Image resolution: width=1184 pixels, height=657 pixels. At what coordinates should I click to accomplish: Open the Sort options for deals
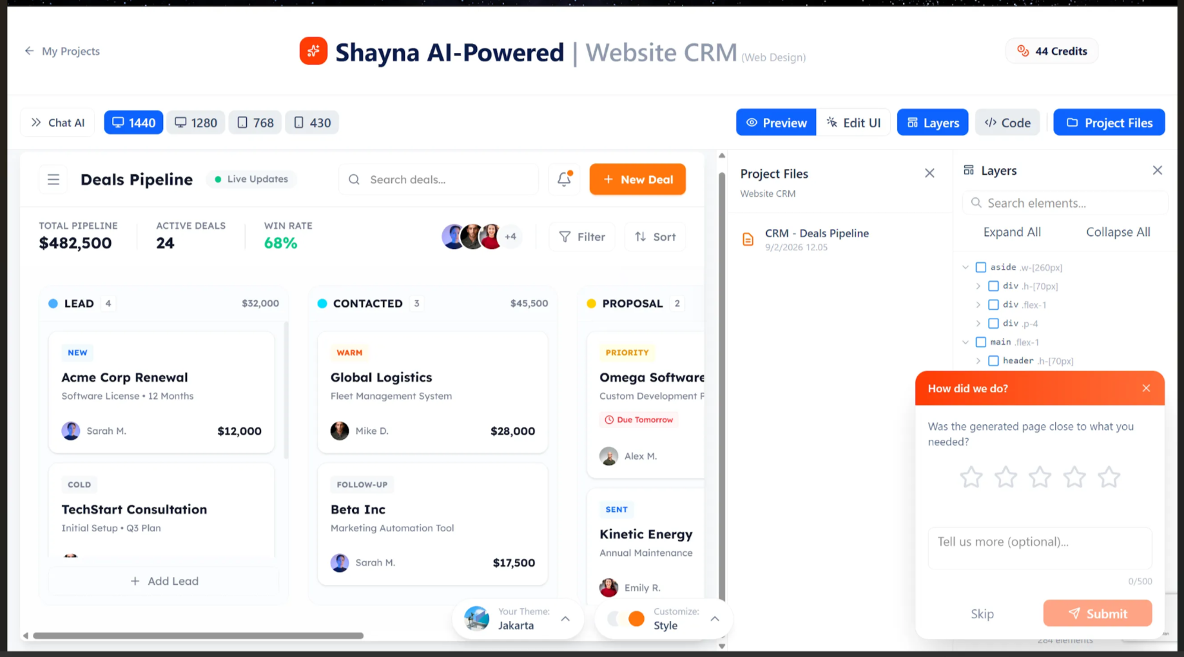(655, 237)
